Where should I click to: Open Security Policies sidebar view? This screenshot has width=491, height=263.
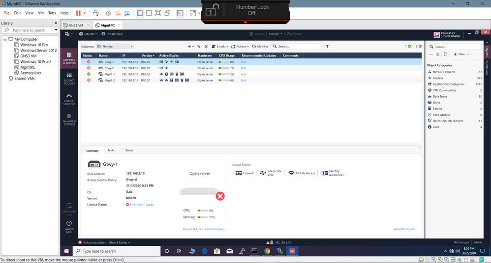pyautogui.click(x=69, y=79)
